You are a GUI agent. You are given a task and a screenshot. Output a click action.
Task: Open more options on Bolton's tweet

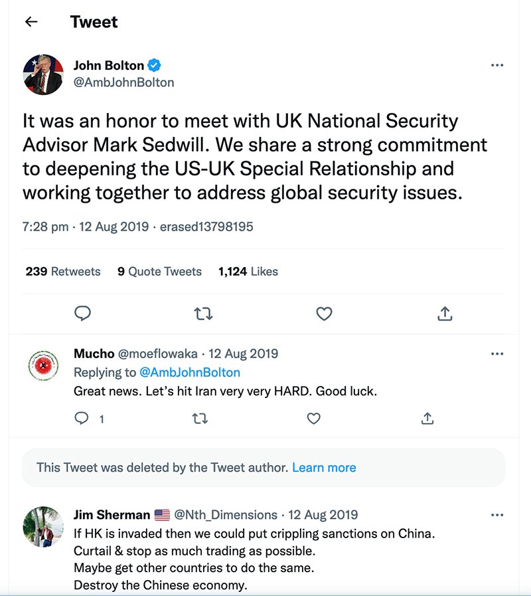[x=497, y=66]
